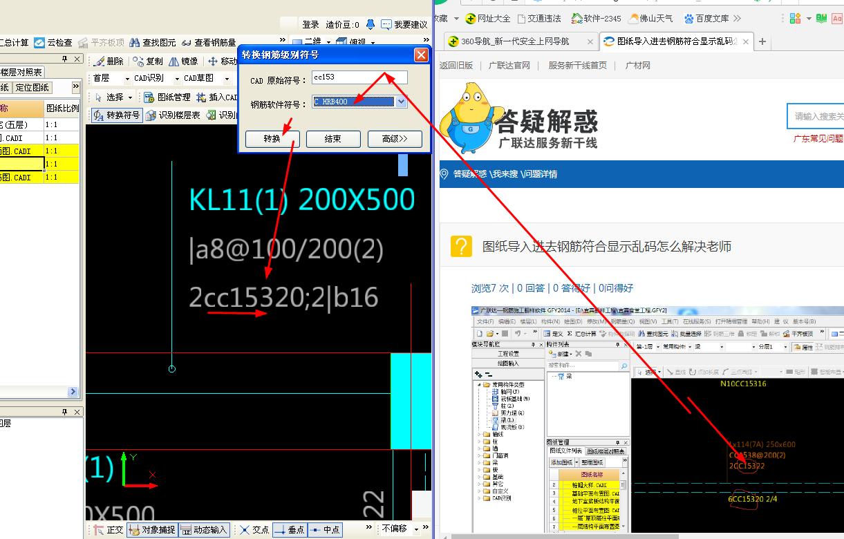Screen dimensions: 844x539
Task: Select the 镜像 mirror tool
Action: tap(183, 62)
